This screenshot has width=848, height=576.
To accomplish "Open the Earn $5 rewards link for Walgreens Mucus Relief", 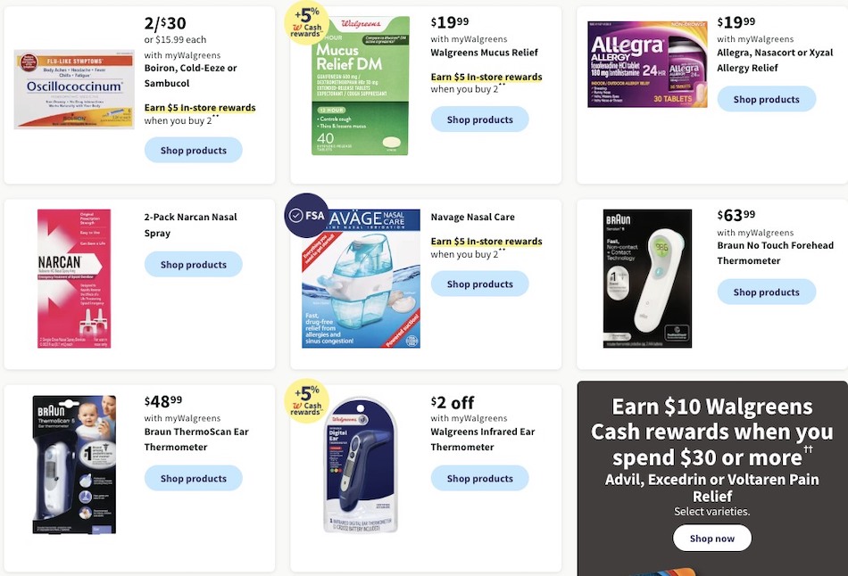I will click(486, 77).
